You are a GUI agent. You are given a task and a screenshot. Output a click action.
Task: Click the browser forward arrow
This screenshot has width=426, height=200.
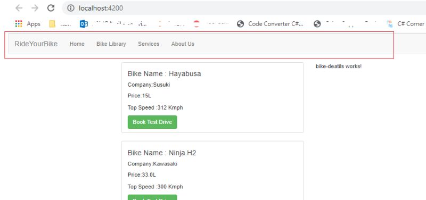click(35, 8)
